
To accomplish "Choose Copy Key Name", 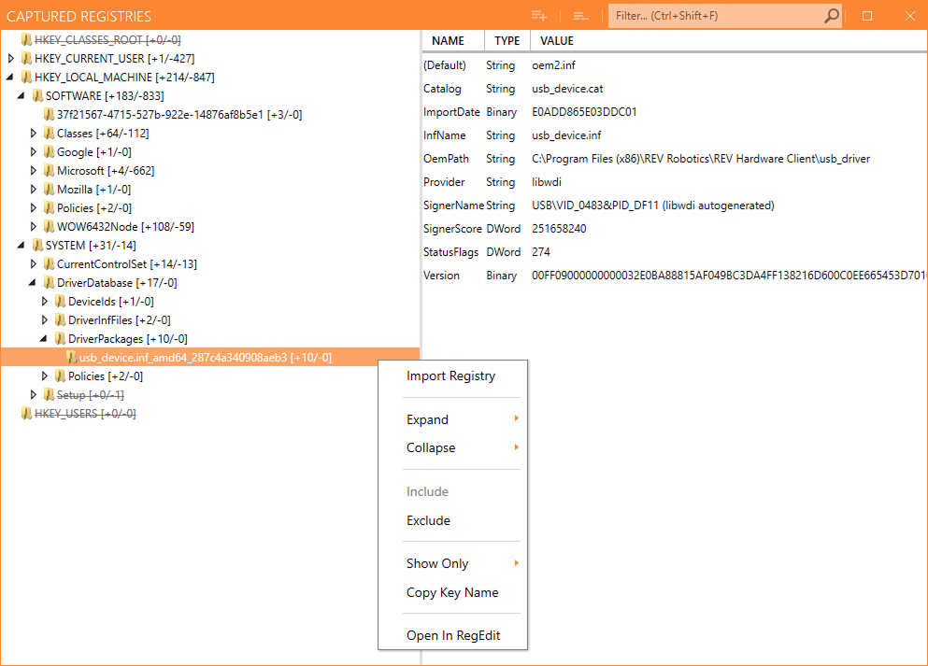I will click(452, 592).
